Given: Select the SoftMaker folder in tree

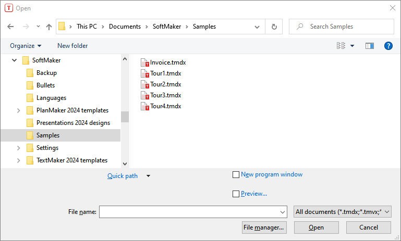Looking at the screenshot, I should (x=46, y=60).
